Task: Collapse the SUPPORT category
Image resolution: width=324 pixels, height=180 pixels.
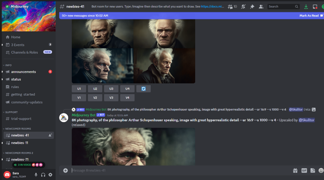Action: pos(10,112)
